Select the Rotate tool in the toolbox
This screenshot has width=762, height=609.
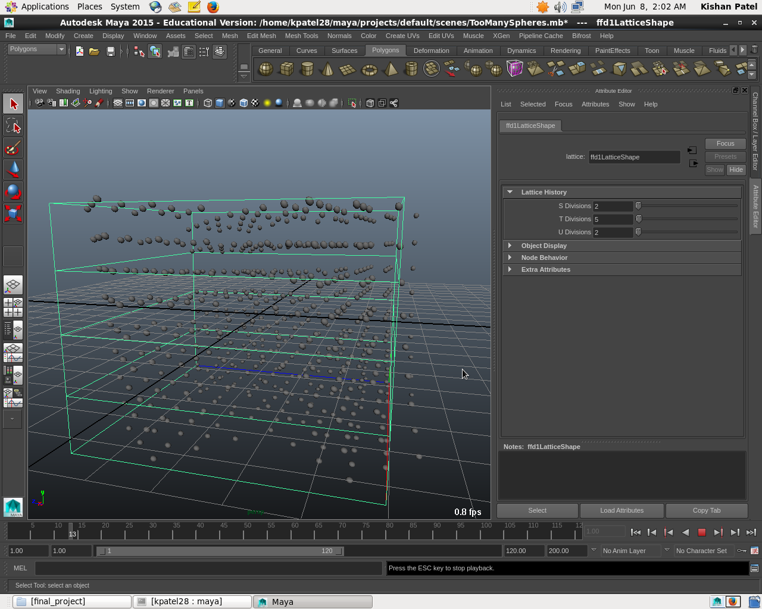pyautogui.click(x=13, y=192)
